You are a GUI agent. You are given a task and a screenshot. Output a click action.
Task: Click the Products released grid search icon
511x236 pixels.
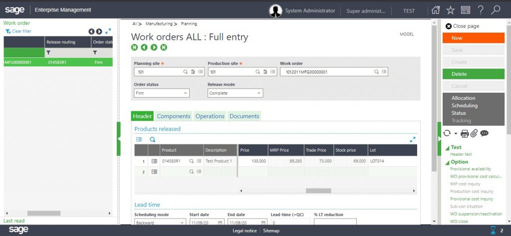tap(153, 140)
